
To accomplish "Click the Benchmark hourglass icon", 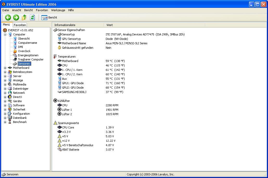I will (10, 122).
